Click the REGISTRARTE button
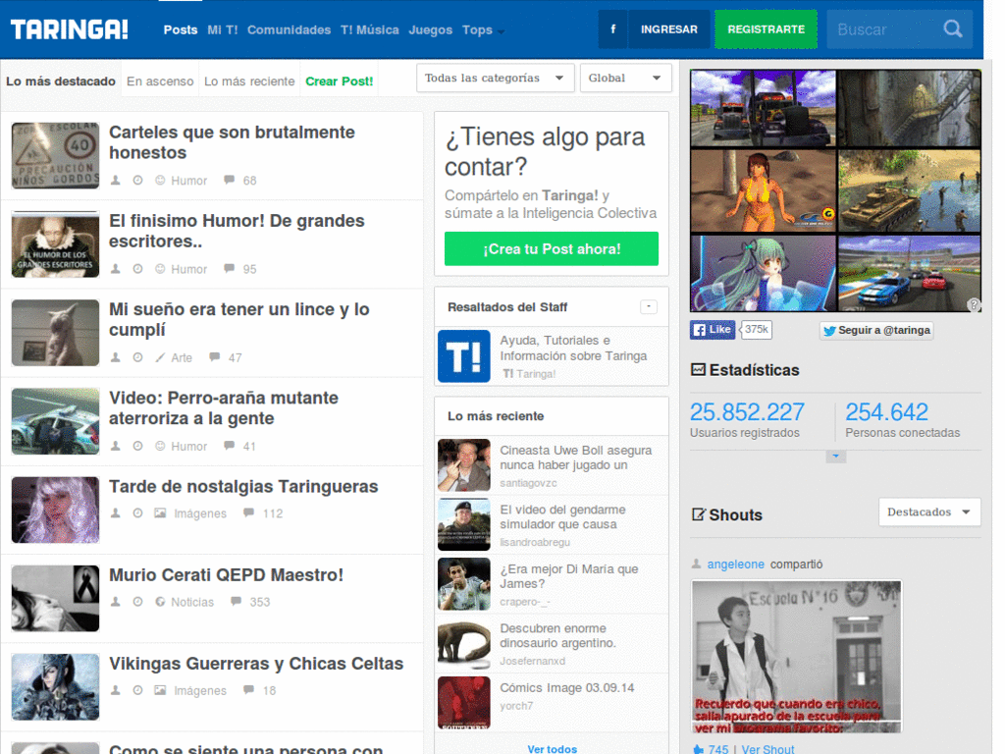 [766, 29]
